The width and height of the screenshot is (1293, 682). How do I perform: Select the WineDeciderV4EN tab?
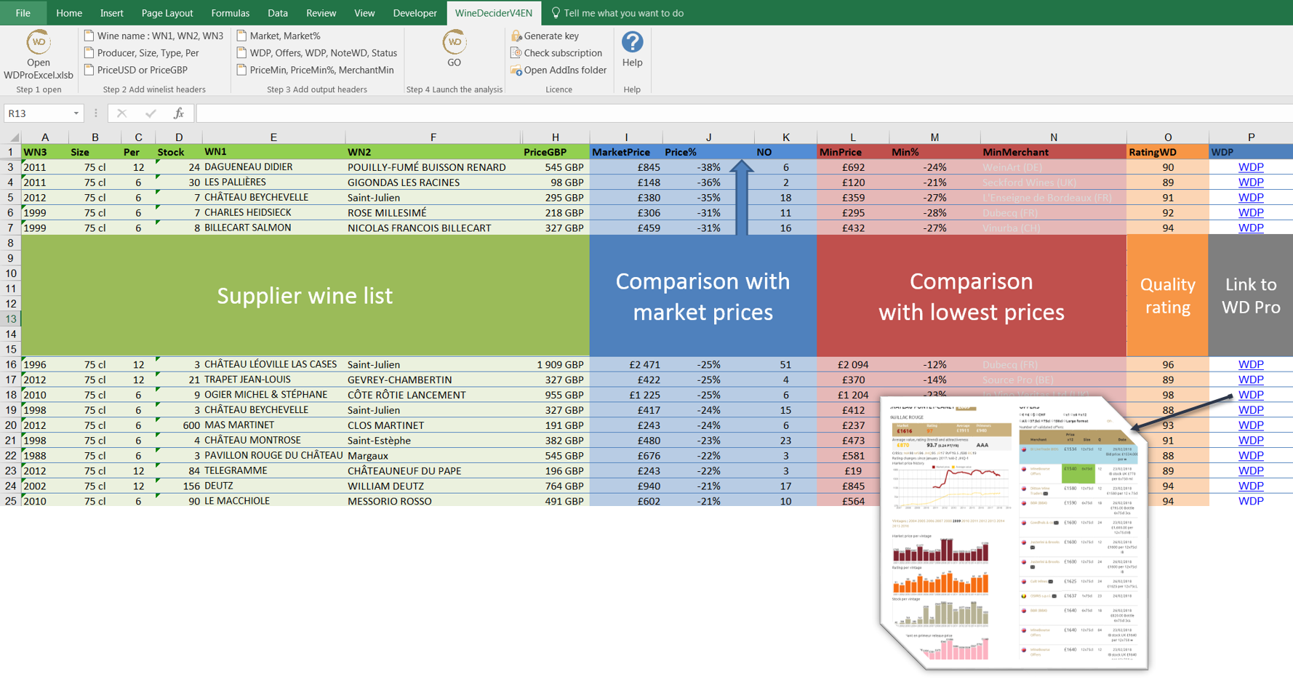(494, 13)
